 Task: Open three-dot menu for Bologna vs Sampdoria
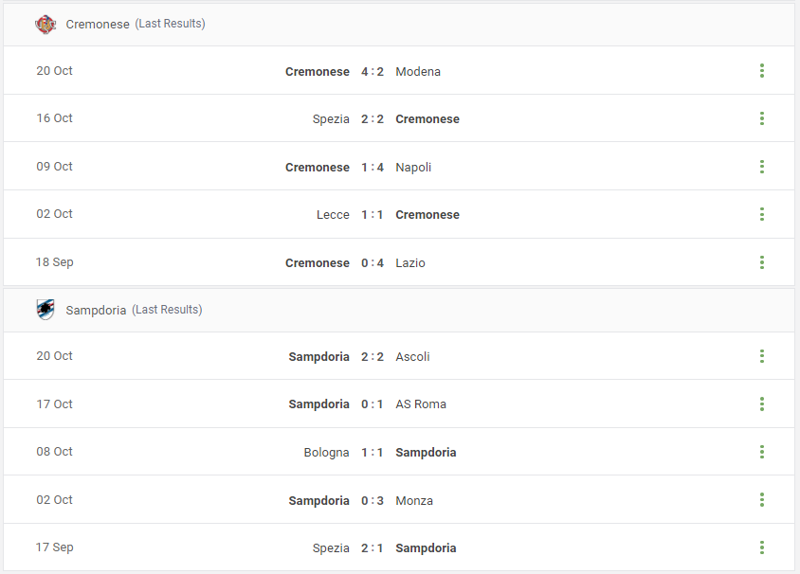(762, 452)
